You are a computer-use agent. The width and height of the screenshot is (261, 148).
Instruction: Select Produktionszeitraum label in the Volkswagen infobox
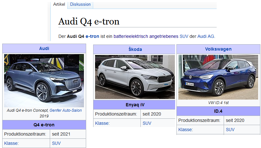click(199, 120)
